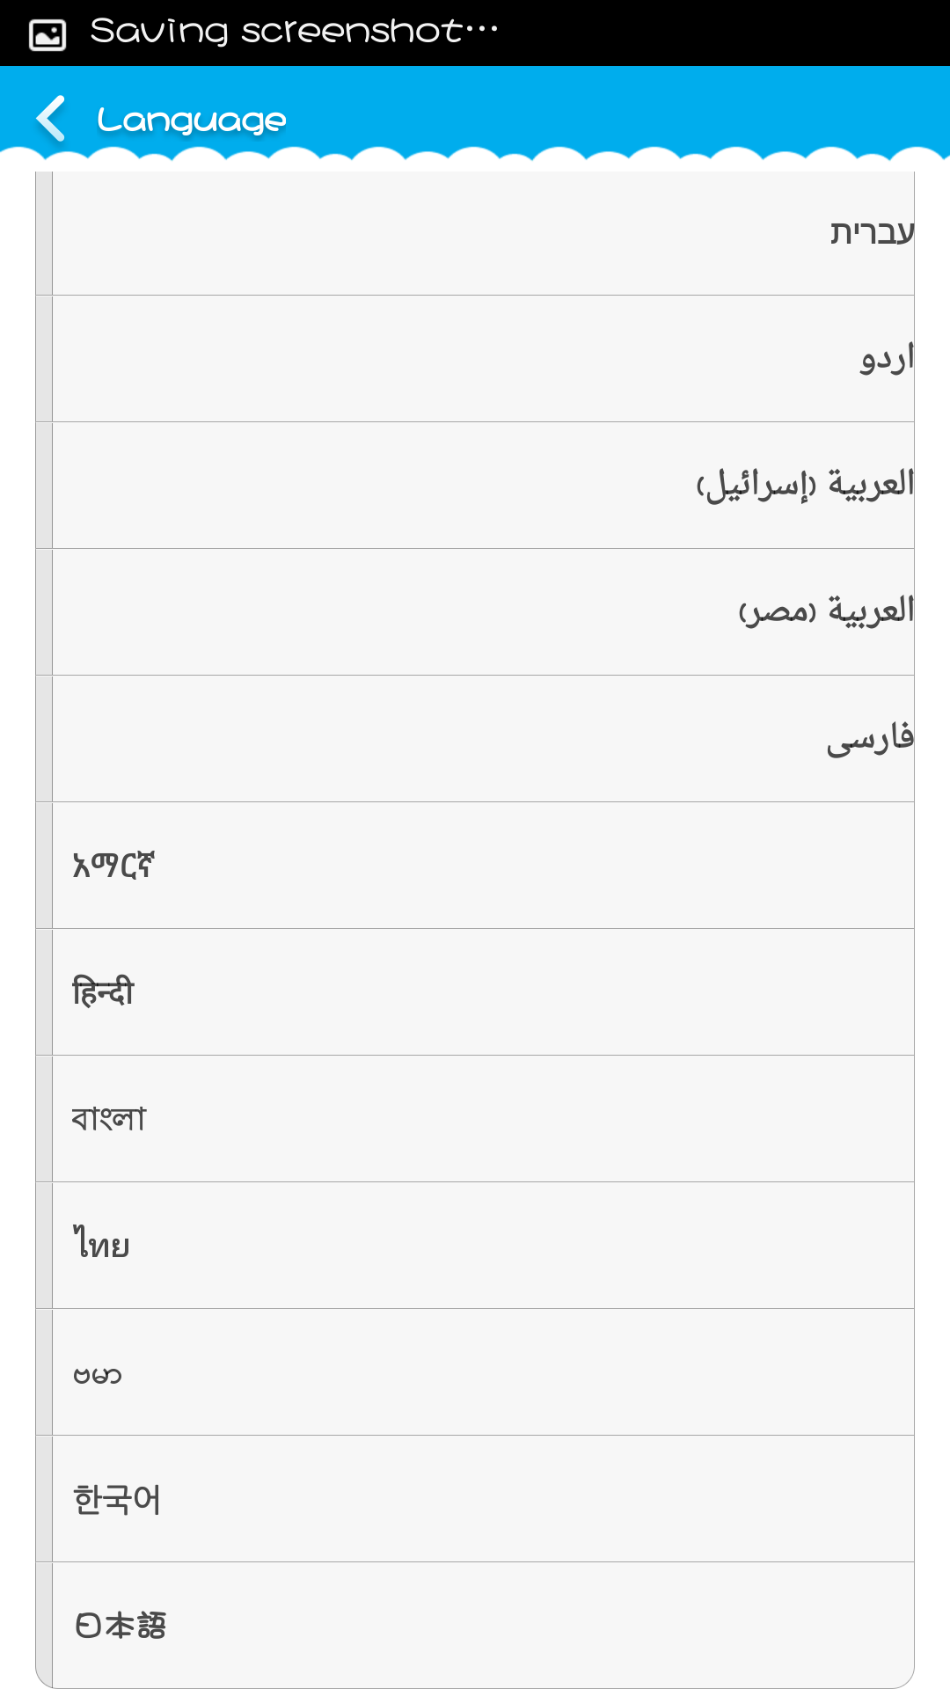Image resolution: width=950 pixels, height=1689 pixels.
Task: Tap the 'Saving screenshot' notification text
Action: [294, 32]
